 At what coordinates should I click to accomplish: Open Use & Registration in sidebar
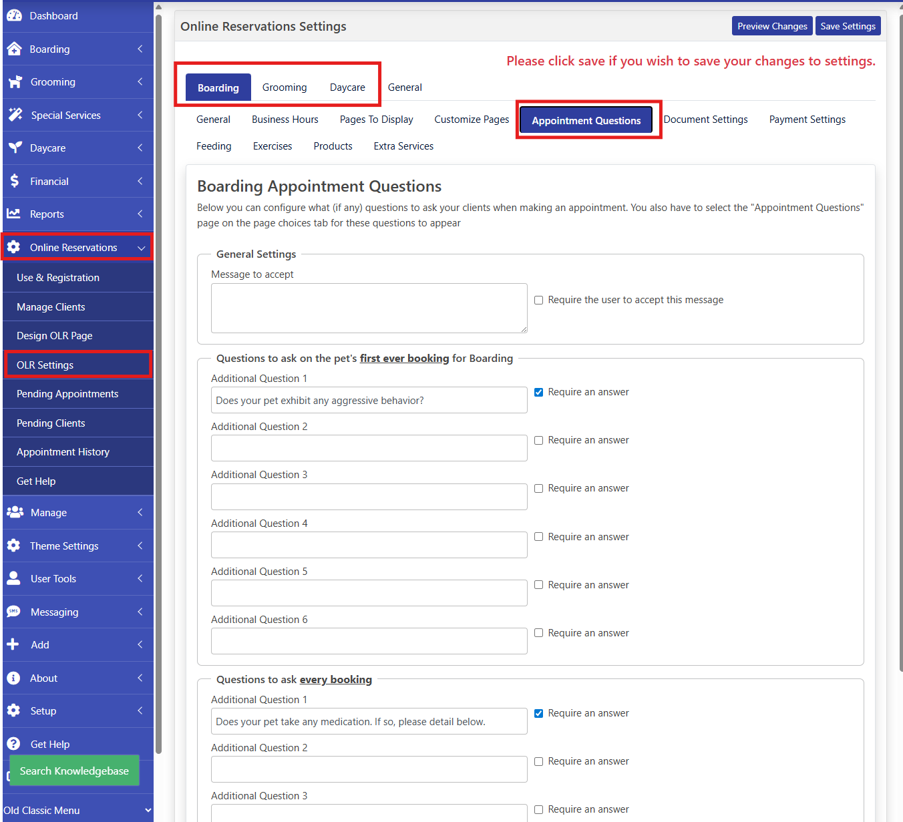coord(78,278)
